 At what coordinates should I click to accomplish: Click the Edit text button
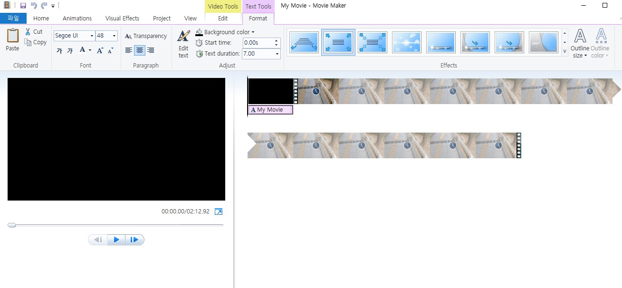[183, 43]
